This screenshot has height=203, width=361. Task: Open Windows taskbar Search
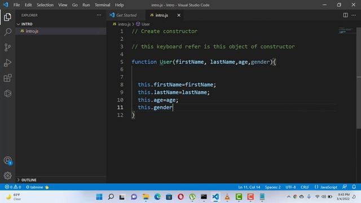(111, 197)
